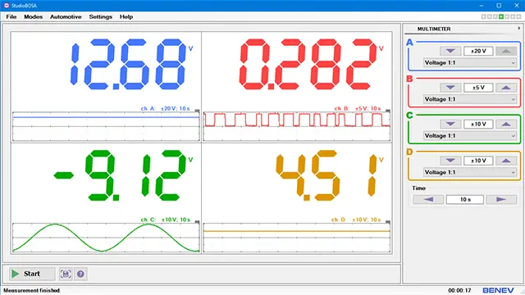Click channel B ±5 V range field
The width and height of the screenshot is (525, 295).
[x=478, y=88]
